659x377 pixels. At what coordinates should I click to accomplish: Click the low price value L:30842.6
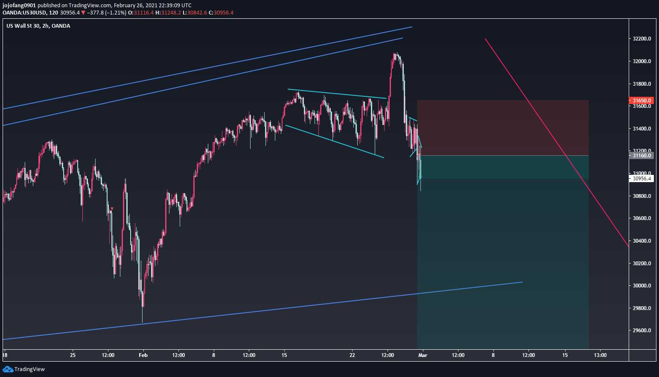pyautogui.click(x=195, y=13)
